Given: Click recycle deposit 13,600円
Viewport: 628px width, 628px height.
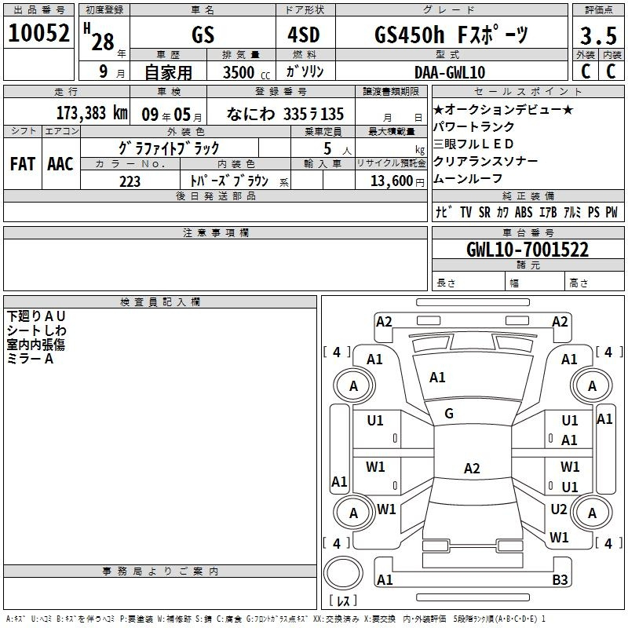Looking at the screenshot, I should coord(397,181).
